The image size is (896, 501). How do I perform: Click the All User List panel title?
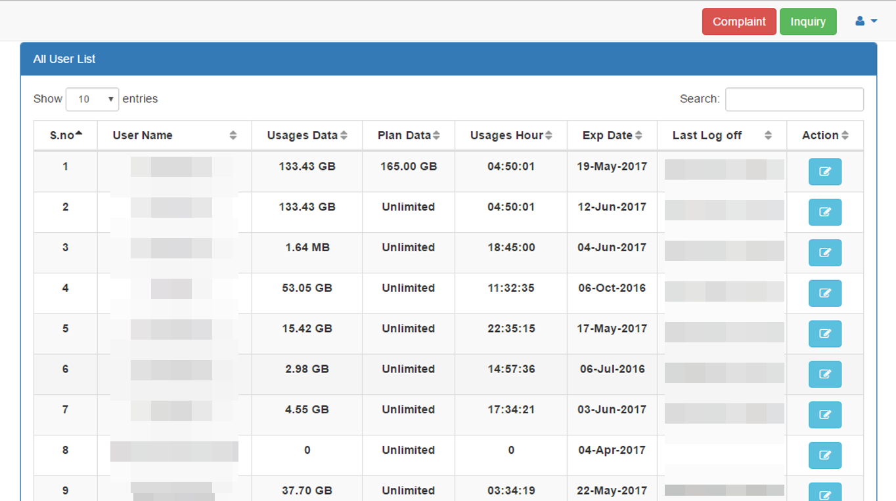64,59
